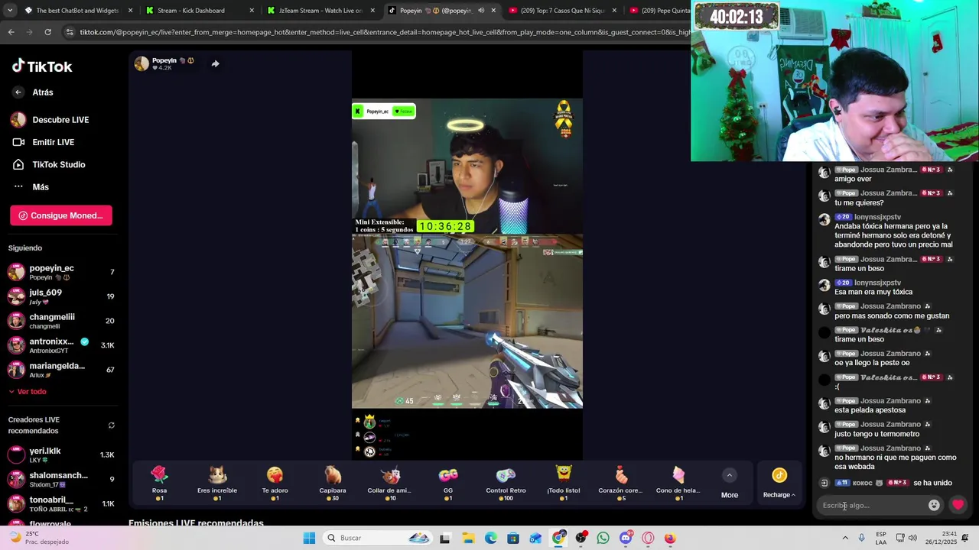Open recommended creator yeri.lklk
The image size is (979, 550).
(61, 455)
